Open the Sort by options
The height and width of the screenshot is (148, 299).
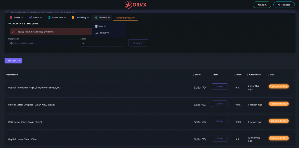click(13, 61)
